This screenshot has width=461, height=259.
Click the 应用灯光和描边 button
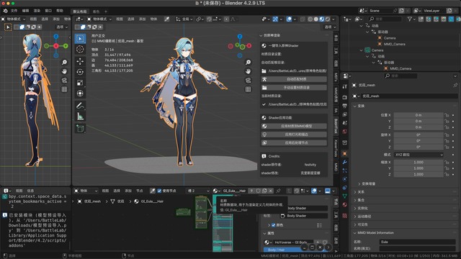click(294, 135)
